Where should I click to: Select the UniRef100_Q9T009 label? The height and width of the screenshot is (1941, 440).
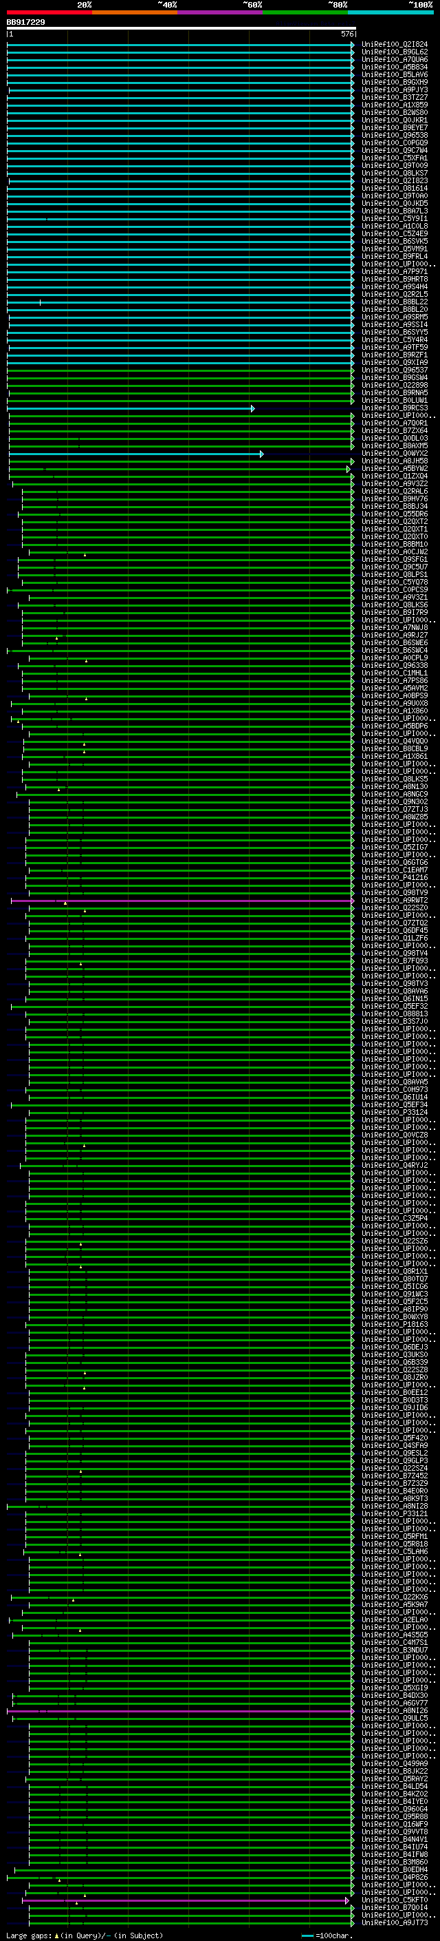coord(395,166)
